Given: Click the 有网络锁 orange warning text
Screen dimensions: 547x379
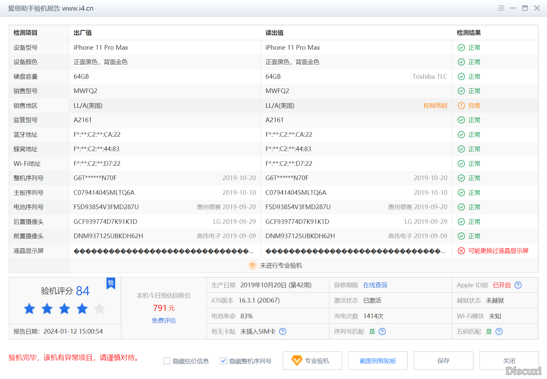Looking at the screenshot, I should (435, 106).
